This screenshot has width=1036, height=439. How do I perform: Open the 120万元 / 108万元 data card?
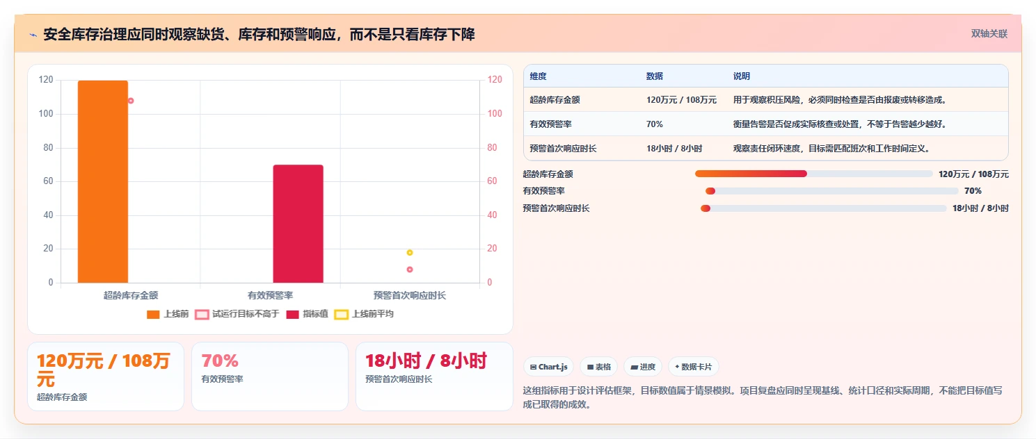click(106, 376)
